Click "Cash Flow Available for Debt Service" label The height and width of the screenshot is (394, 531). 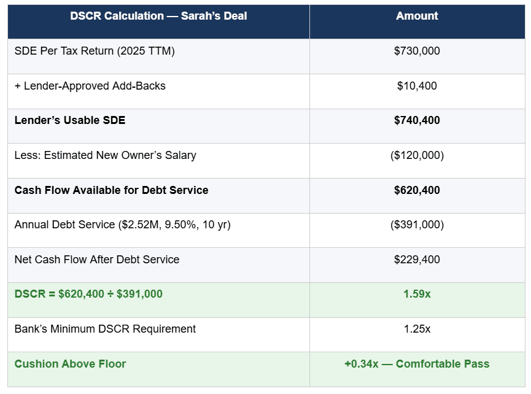click(x=111, y=190)
